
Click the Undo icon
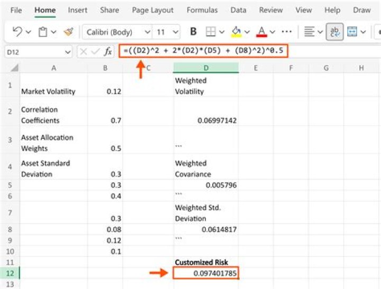pos(17,32)
